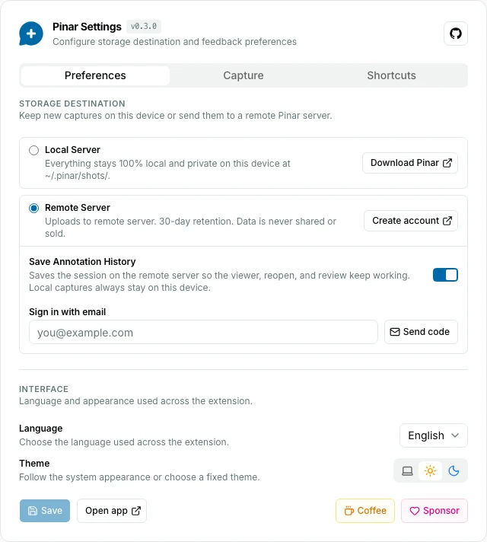Image resolution: width=487 pixels, height=542 pixels.
Task: Click the Pinar speech bubble logo
Action: click(x=31, y=33)
